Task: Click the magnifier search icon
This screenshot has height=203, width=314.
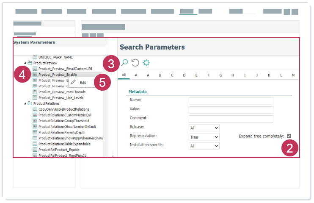Action: click(124, 63)
